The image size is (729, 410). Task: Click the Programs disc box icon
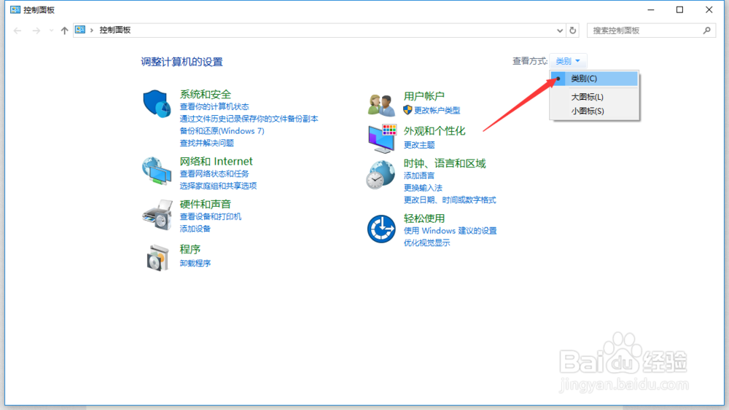tap(157, 258)
